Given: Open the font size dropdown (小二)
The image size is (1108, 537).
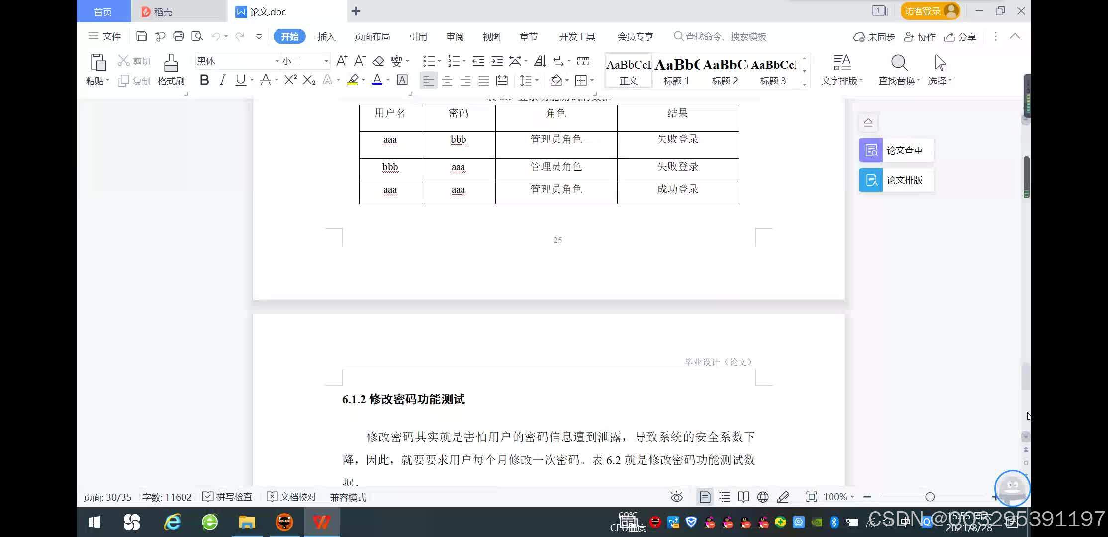Looking at the screenshot, I should [x=326, y=61].
